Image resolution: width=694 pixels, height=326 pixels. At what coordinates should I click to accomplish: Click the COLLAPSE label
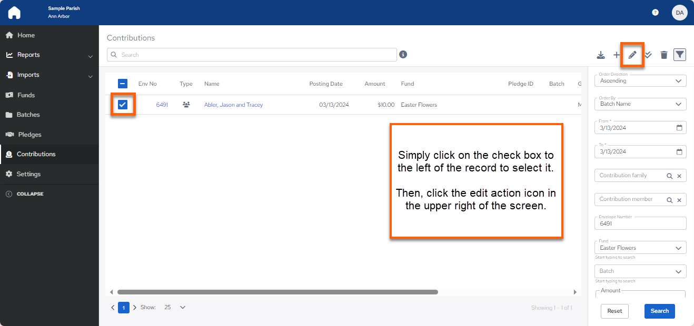click(30, 194)
